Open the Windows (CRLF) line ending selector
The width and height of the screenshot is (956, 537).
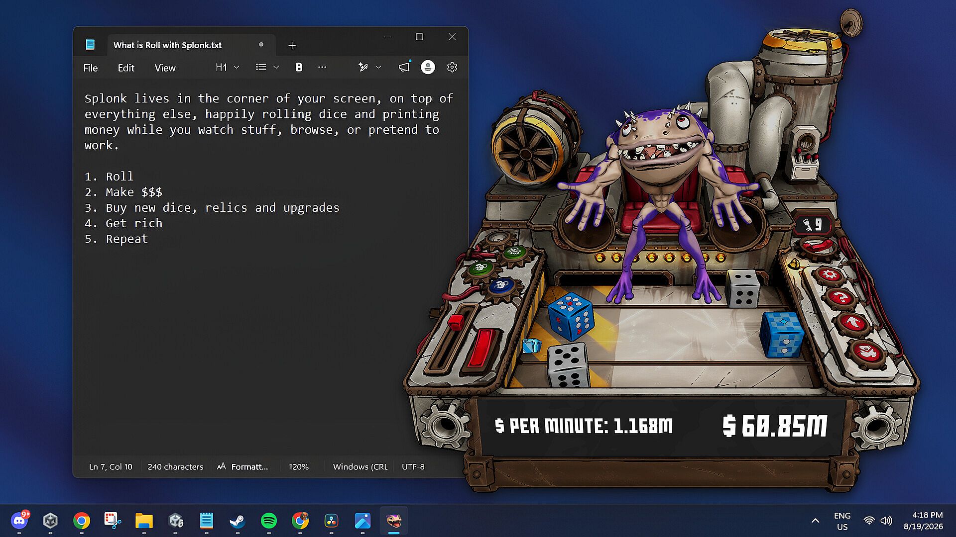[x=360, y=466]
